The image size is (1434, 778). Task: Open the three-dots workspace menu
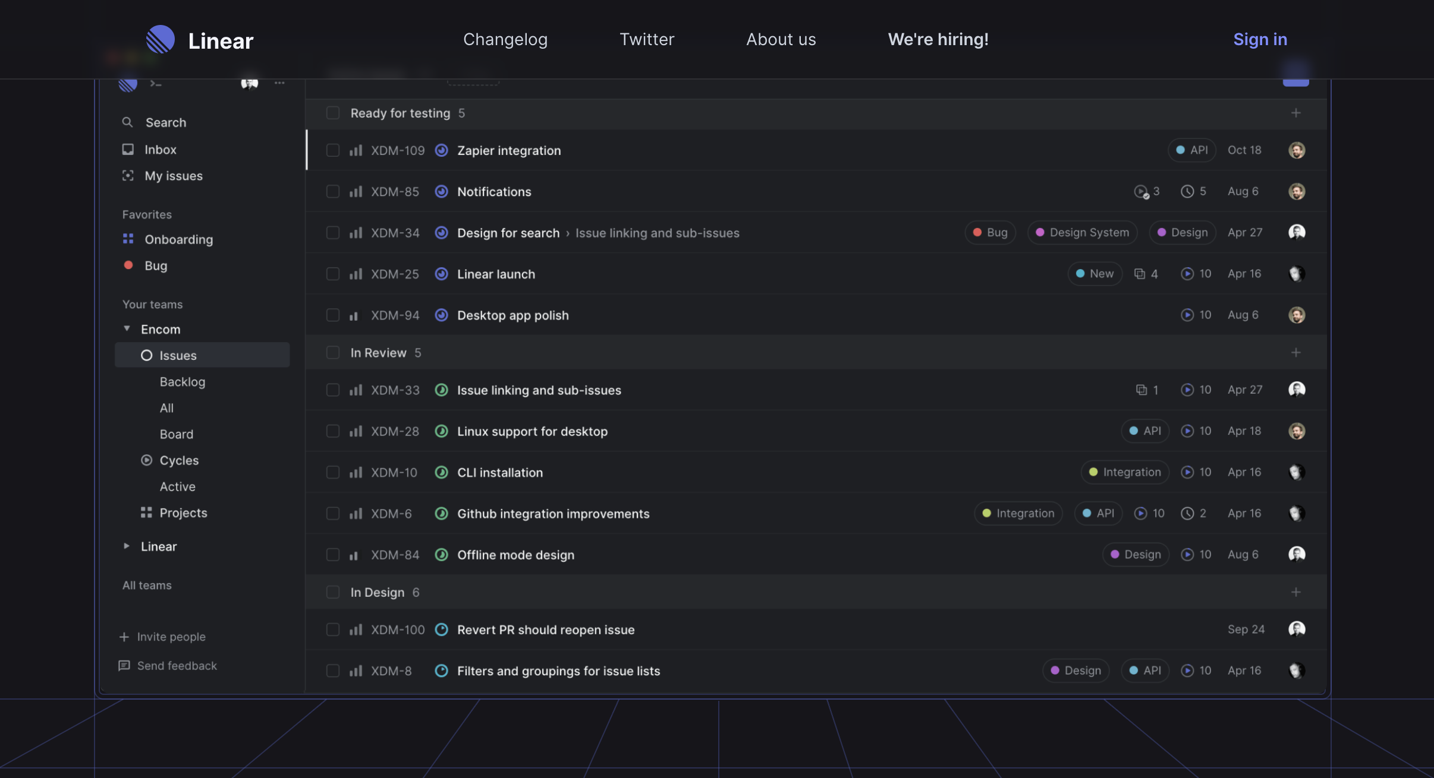[x=279, y=83]
